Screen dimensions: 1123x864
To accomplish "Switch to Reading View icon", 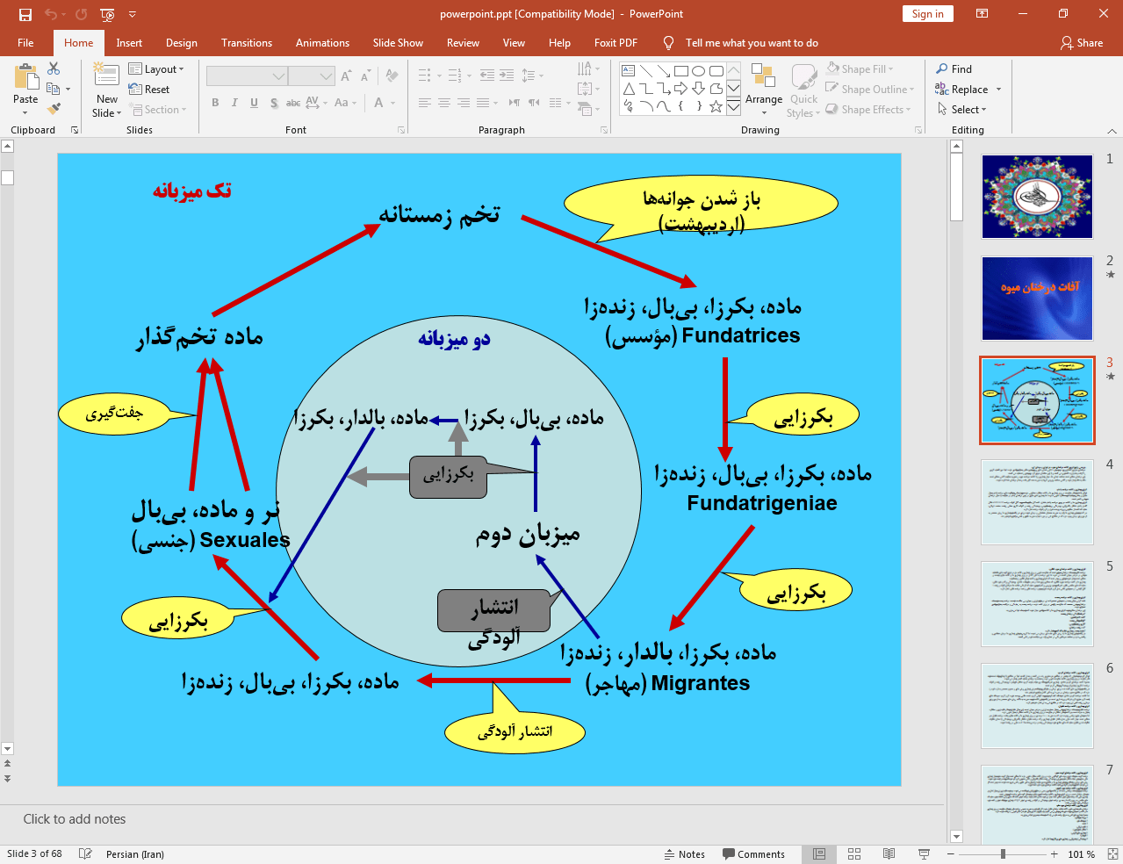I will pos(889,854).
